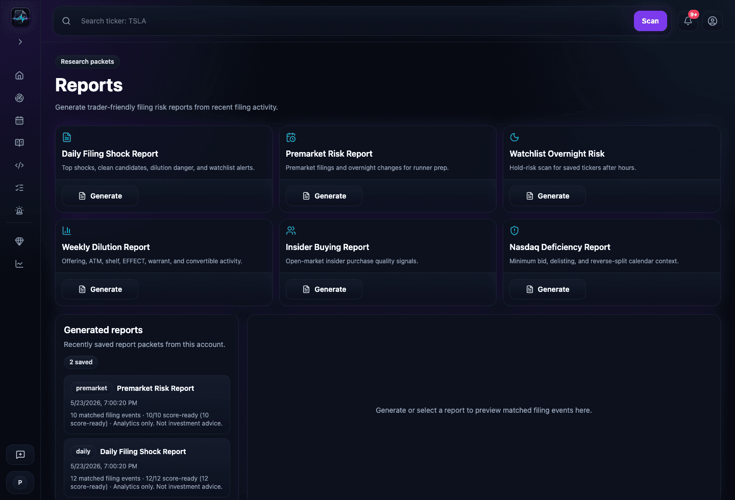Open the calendar sidebar icon
Screen dimensions: 735x500
point(19,120)
